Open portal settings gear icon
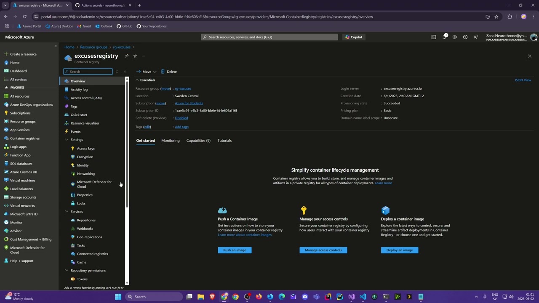Screen dimensions: 539x303 click(455, 37)
